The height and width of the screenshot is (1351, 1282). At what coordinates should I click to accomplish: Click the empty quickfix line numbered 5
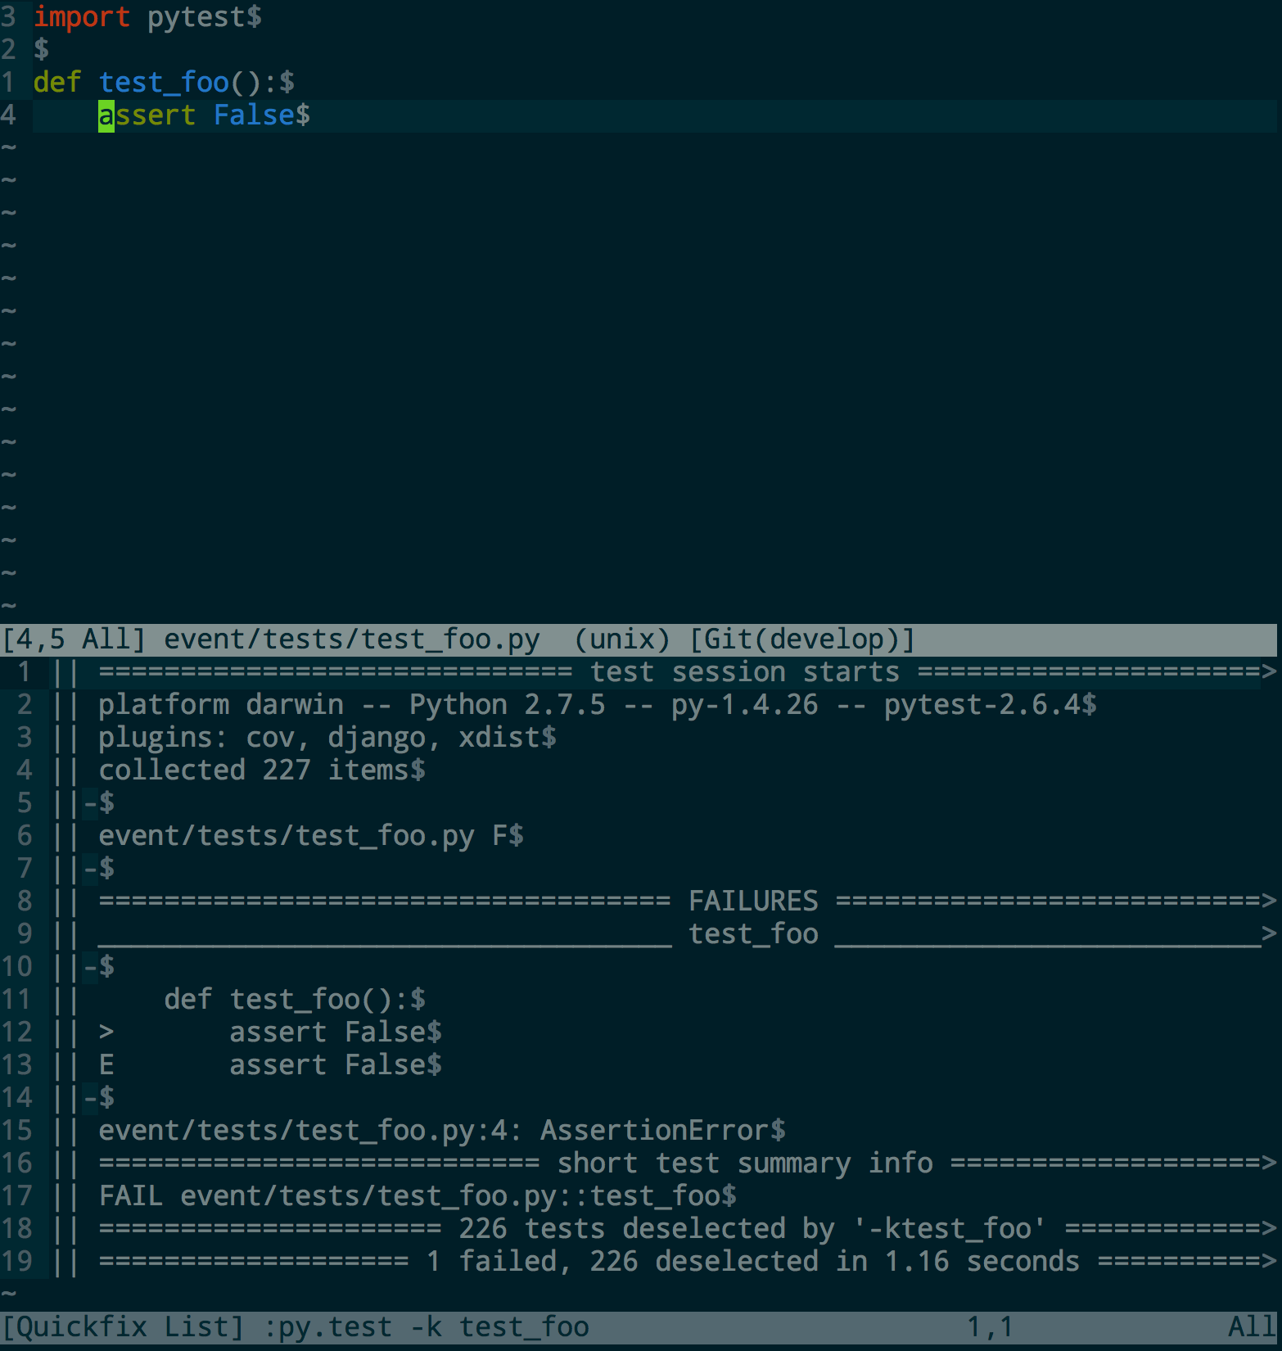639,803
